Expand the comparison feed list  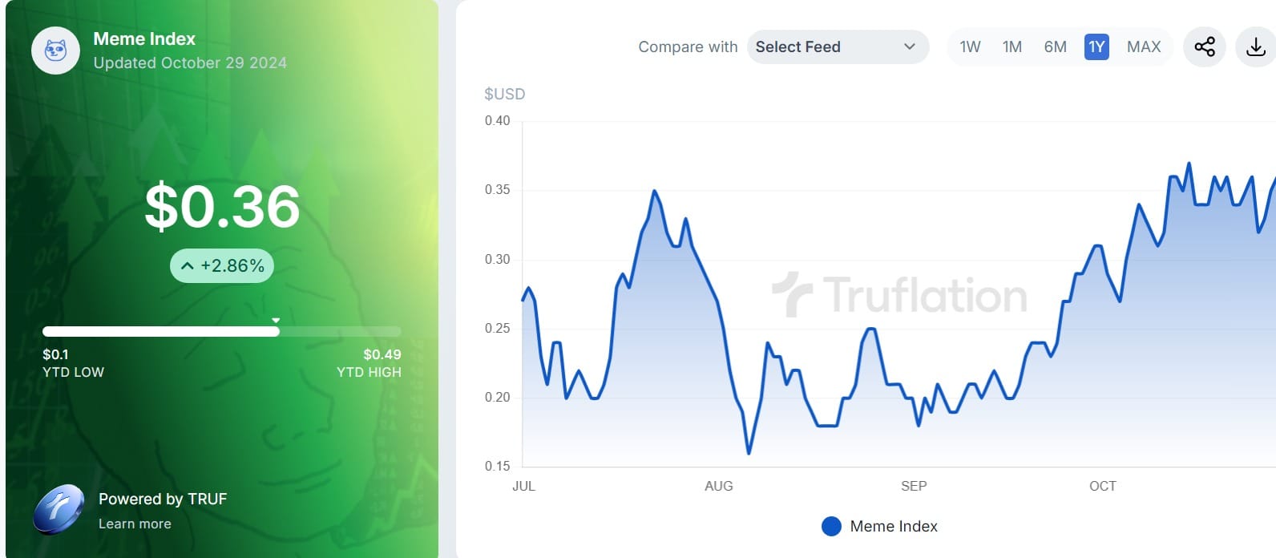point(838,47)
